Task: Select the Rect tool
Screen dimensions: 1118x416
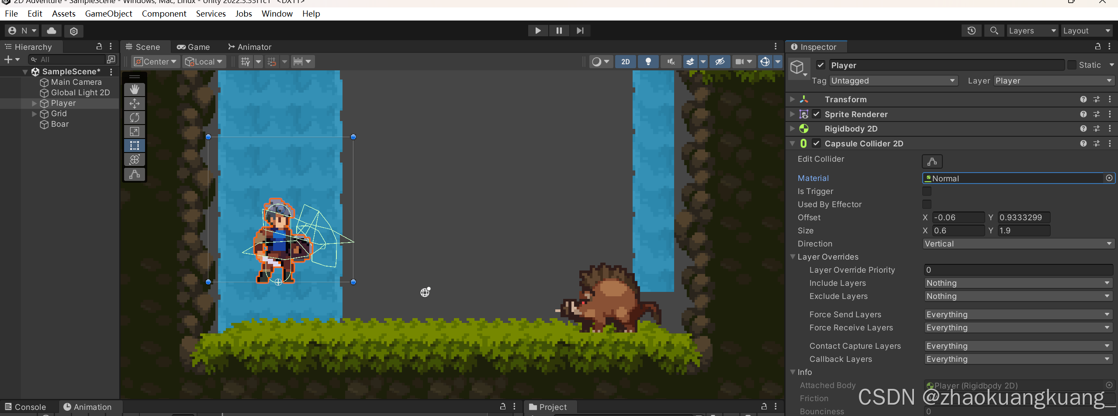Action: (135, 146)
